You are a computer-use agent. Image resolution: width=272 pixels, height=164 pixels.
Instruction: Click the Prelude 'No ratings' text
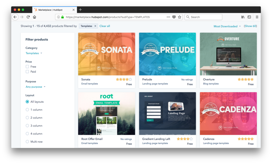(187, 79)
